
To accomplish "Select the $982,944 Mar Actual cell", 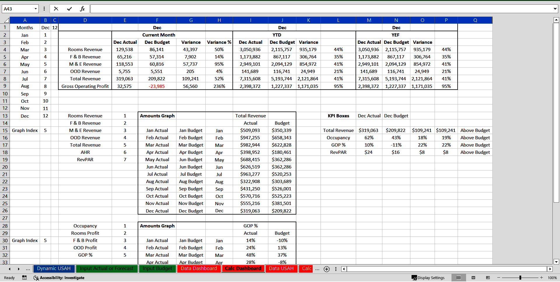I will 250,145.
